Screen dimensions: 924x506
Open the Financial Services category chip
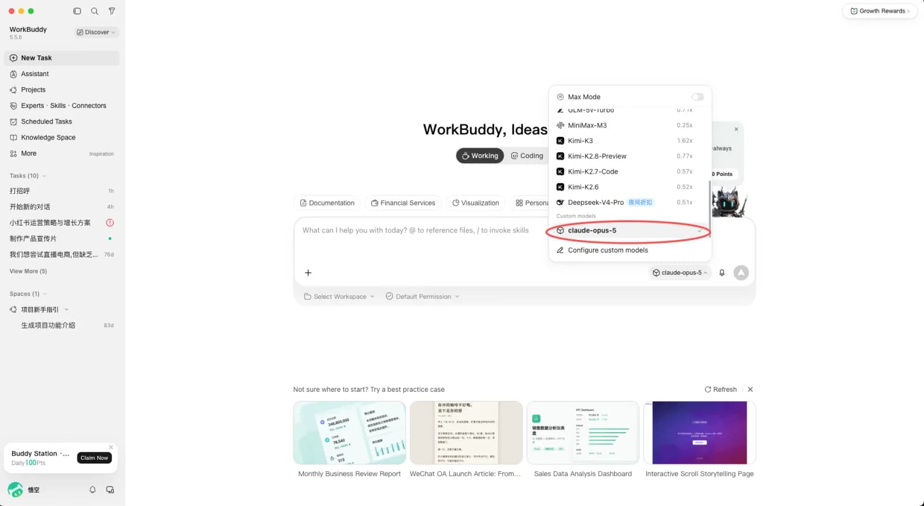tap(403, 203)
